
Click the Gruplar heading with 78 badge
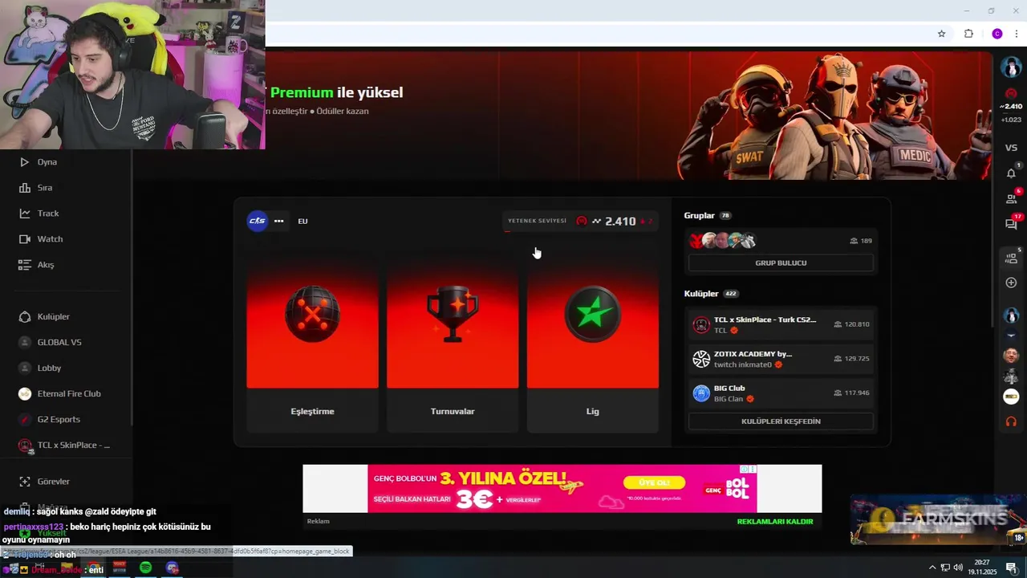(x=707, y=215)
